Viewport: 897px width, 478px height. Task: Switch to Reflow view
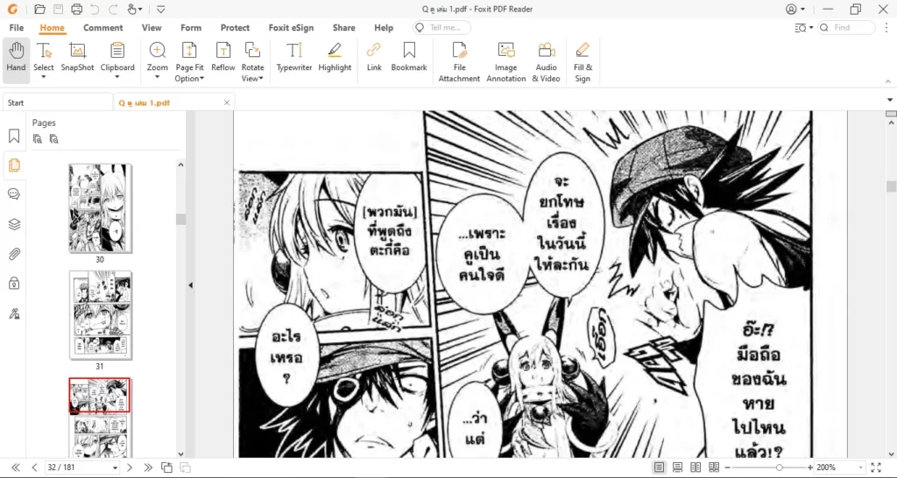tap(223, 57)
